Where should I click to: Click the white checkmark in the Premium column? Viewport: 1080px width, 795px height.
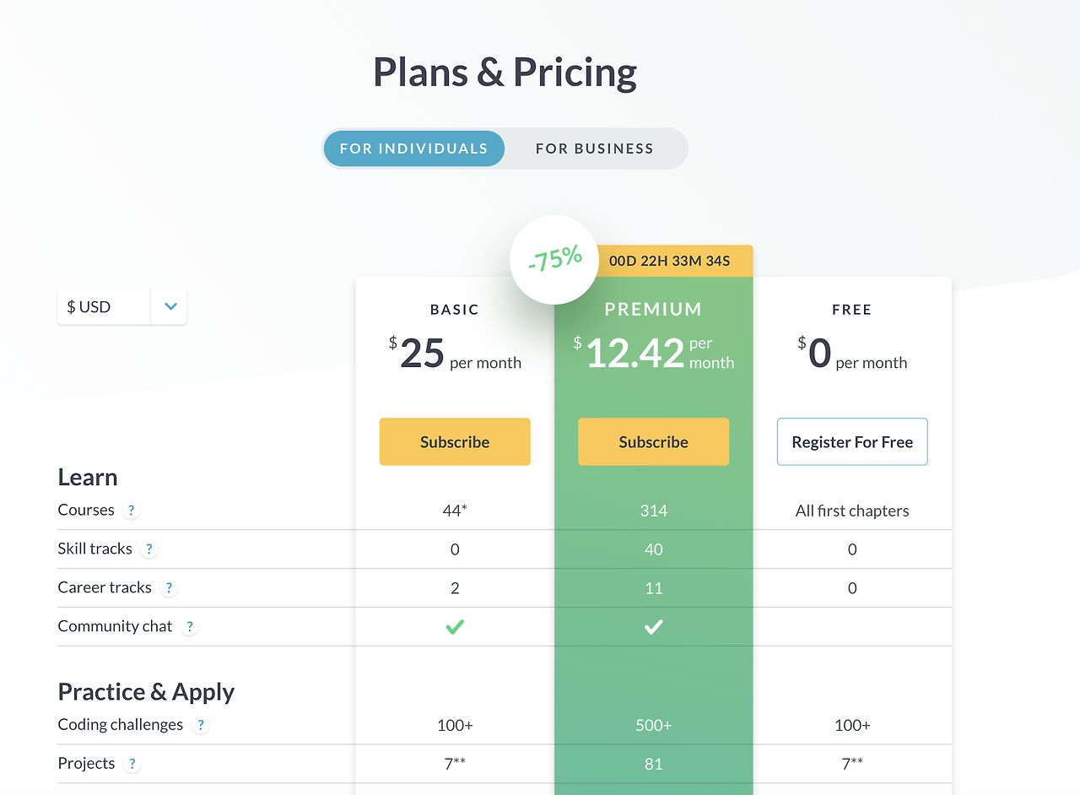tap(653, 627)
